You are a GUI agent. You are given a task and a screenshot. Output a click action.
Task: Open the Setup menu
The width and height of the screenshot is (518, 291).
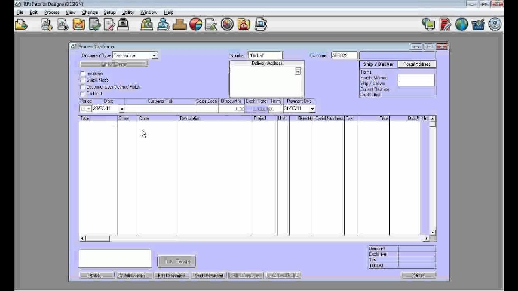pyautogui.click(x=110, y=12)
